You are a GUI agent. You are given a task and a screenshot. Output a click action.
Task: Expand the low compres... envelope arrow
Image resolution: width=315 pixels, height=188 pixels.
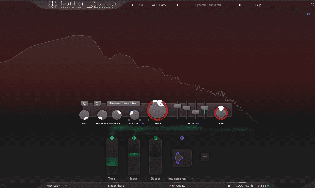tap(192, 179)
